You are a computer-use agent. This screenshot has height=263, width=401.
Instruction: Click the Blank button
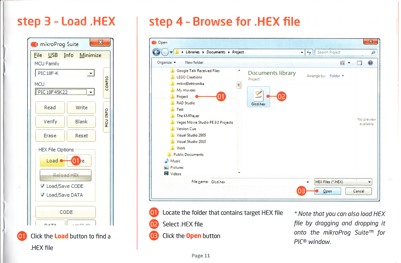pos(81,122)
